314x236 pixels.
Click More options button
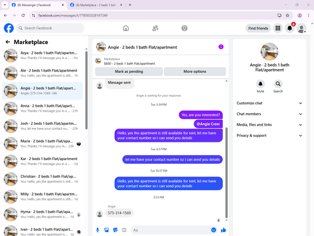coord(195,72)
